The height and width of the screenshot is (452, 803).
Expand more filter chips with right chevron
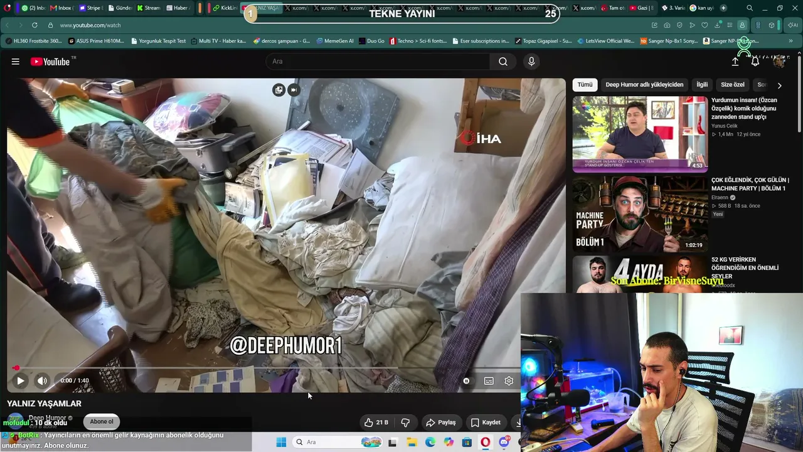780,85
